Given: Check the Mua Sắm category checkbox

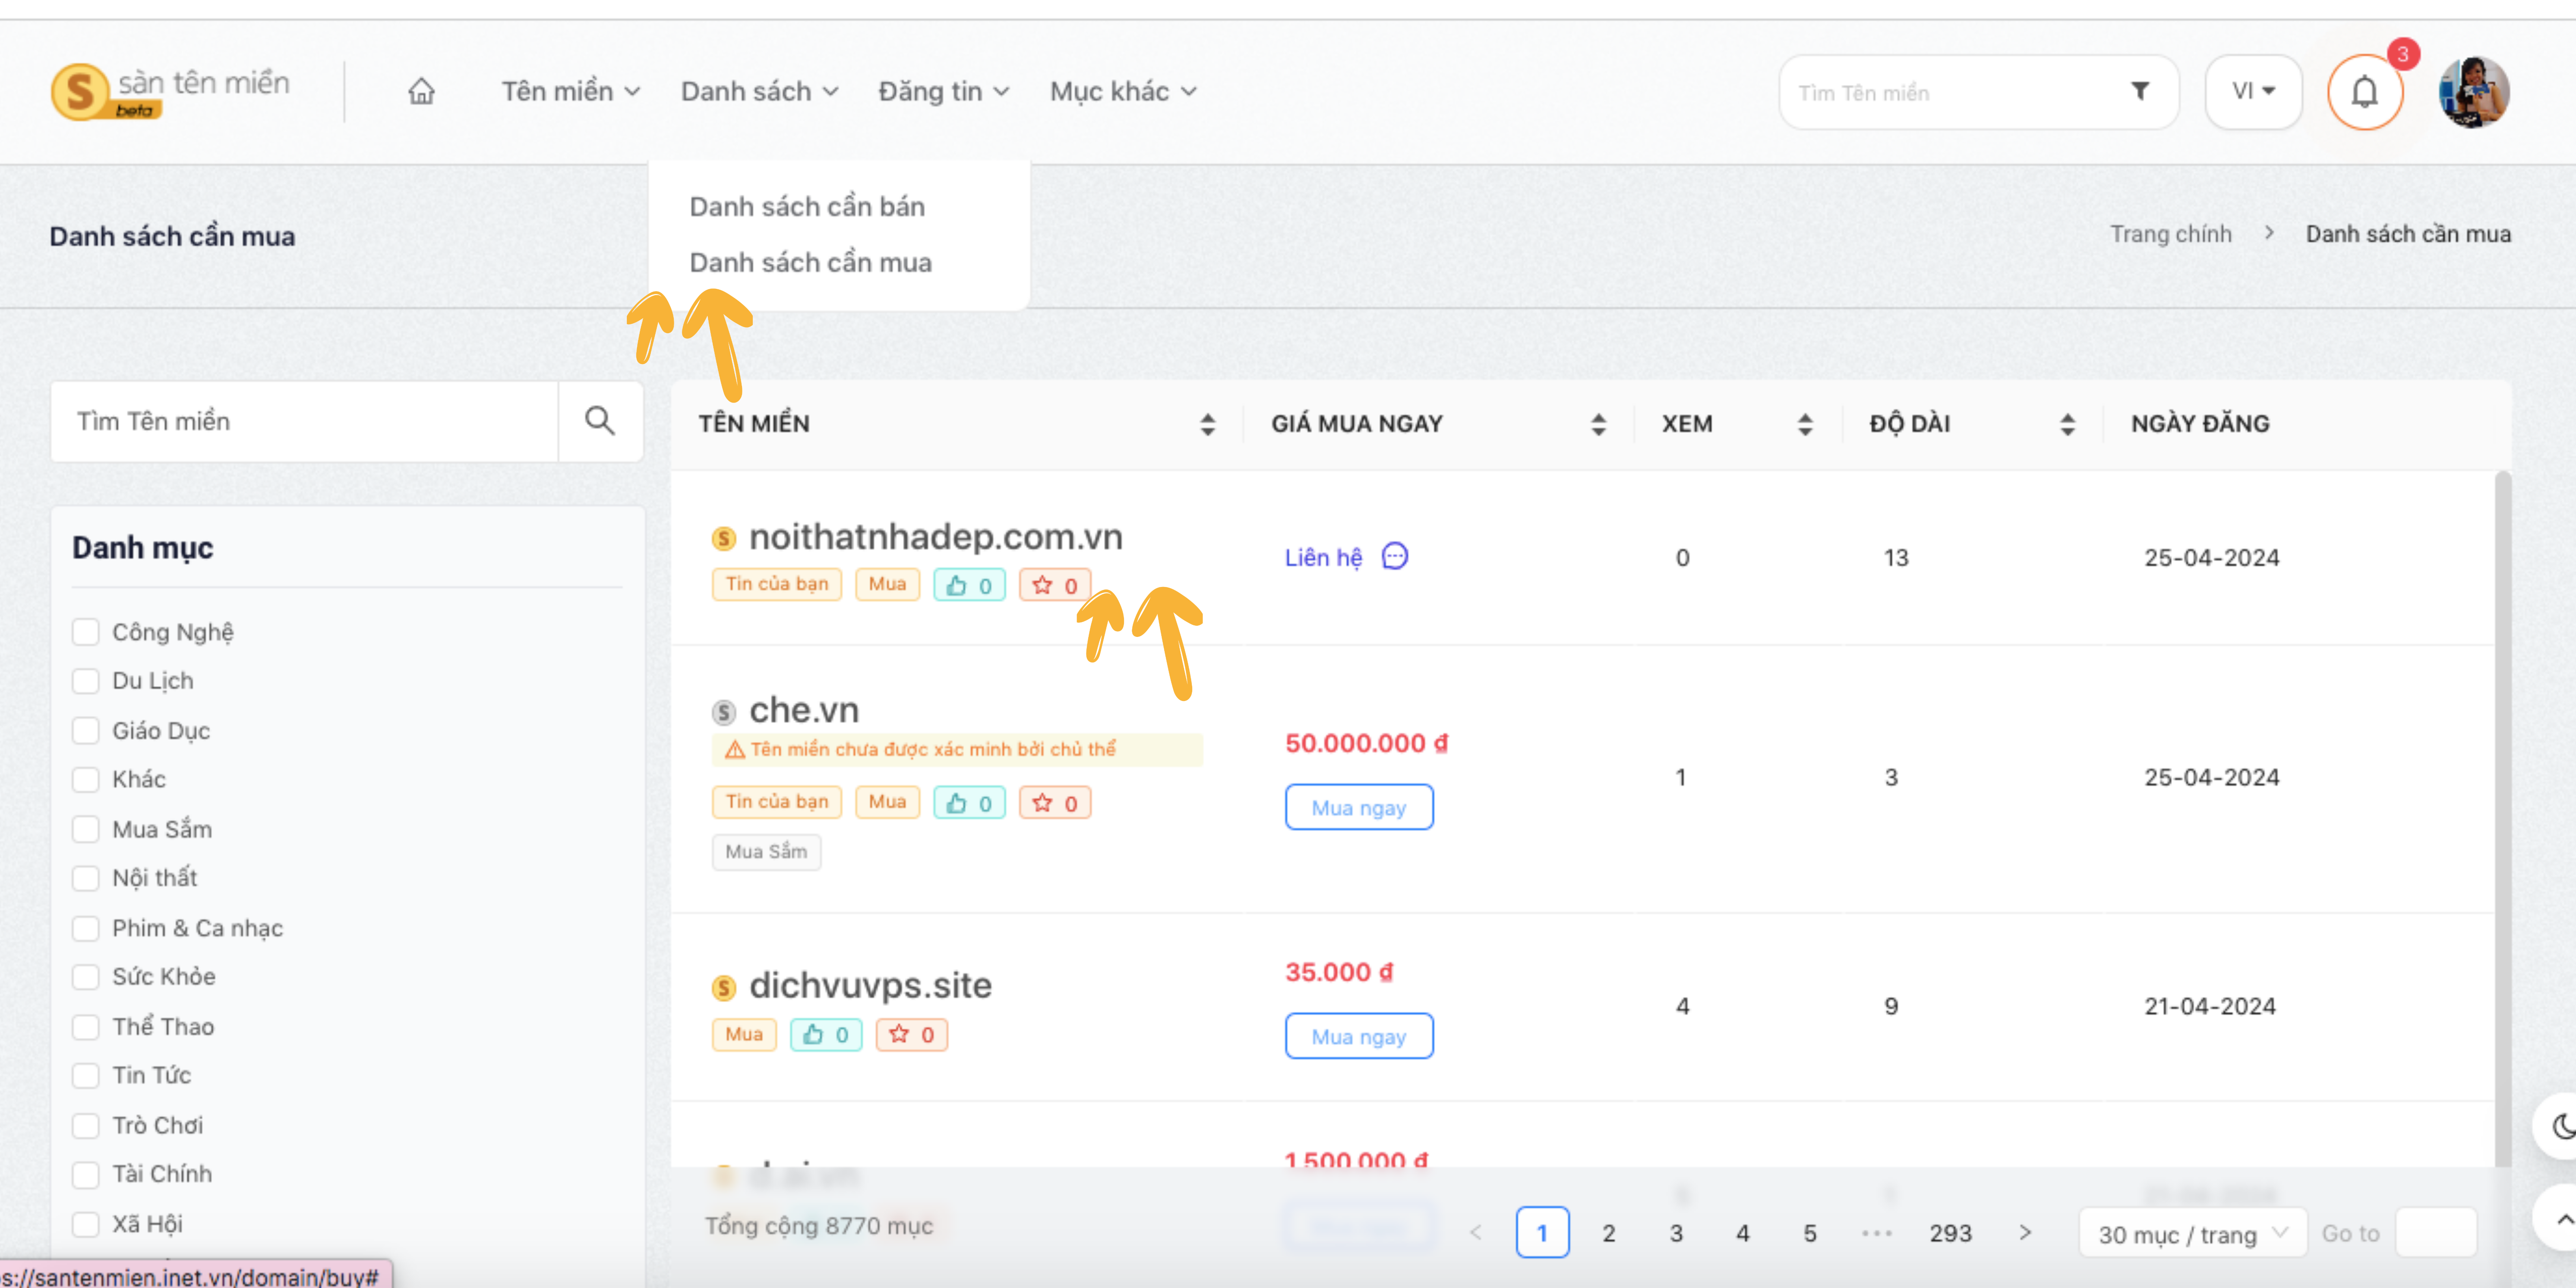Looking at the screenshot, I should 86,829.
